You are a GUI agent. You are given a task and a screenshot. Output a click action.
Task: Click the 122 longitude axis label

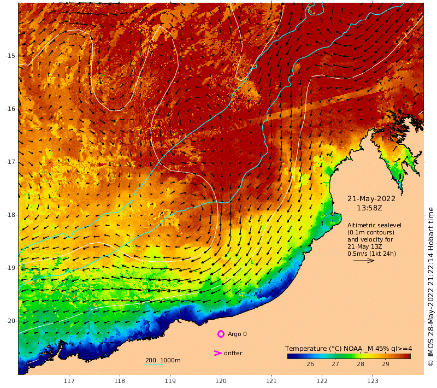(x=322, y=381)
